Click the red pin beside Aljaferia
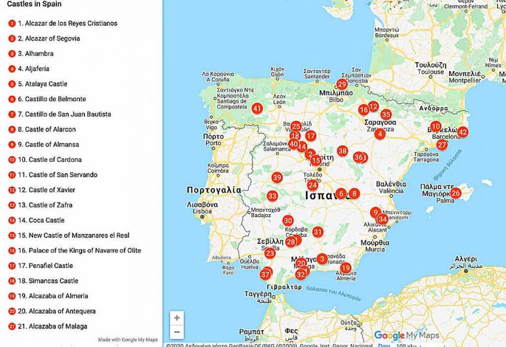 (x=12, y=69)
